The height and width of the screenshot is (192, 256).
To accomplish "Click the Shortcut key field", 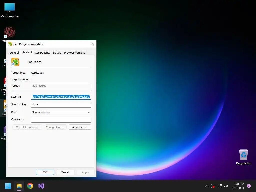I will tap(61, 105).
